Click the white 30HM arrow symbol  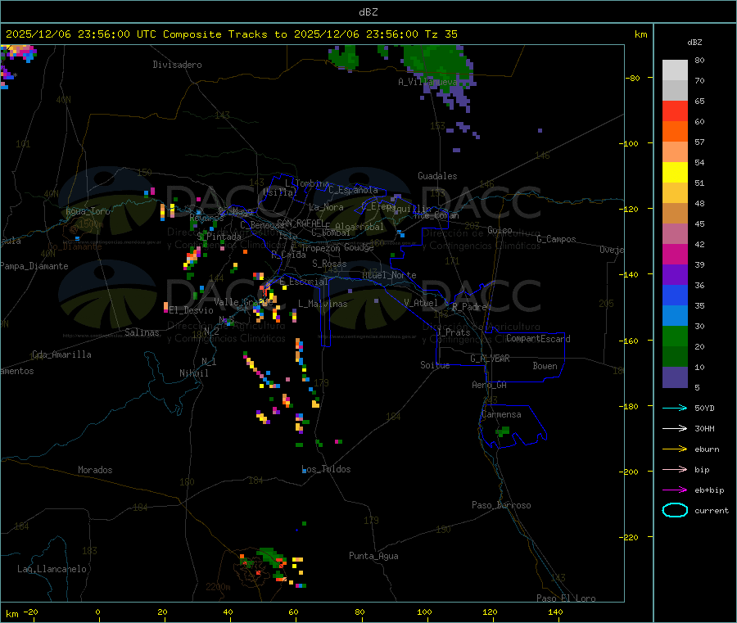[x=674, y=428]
